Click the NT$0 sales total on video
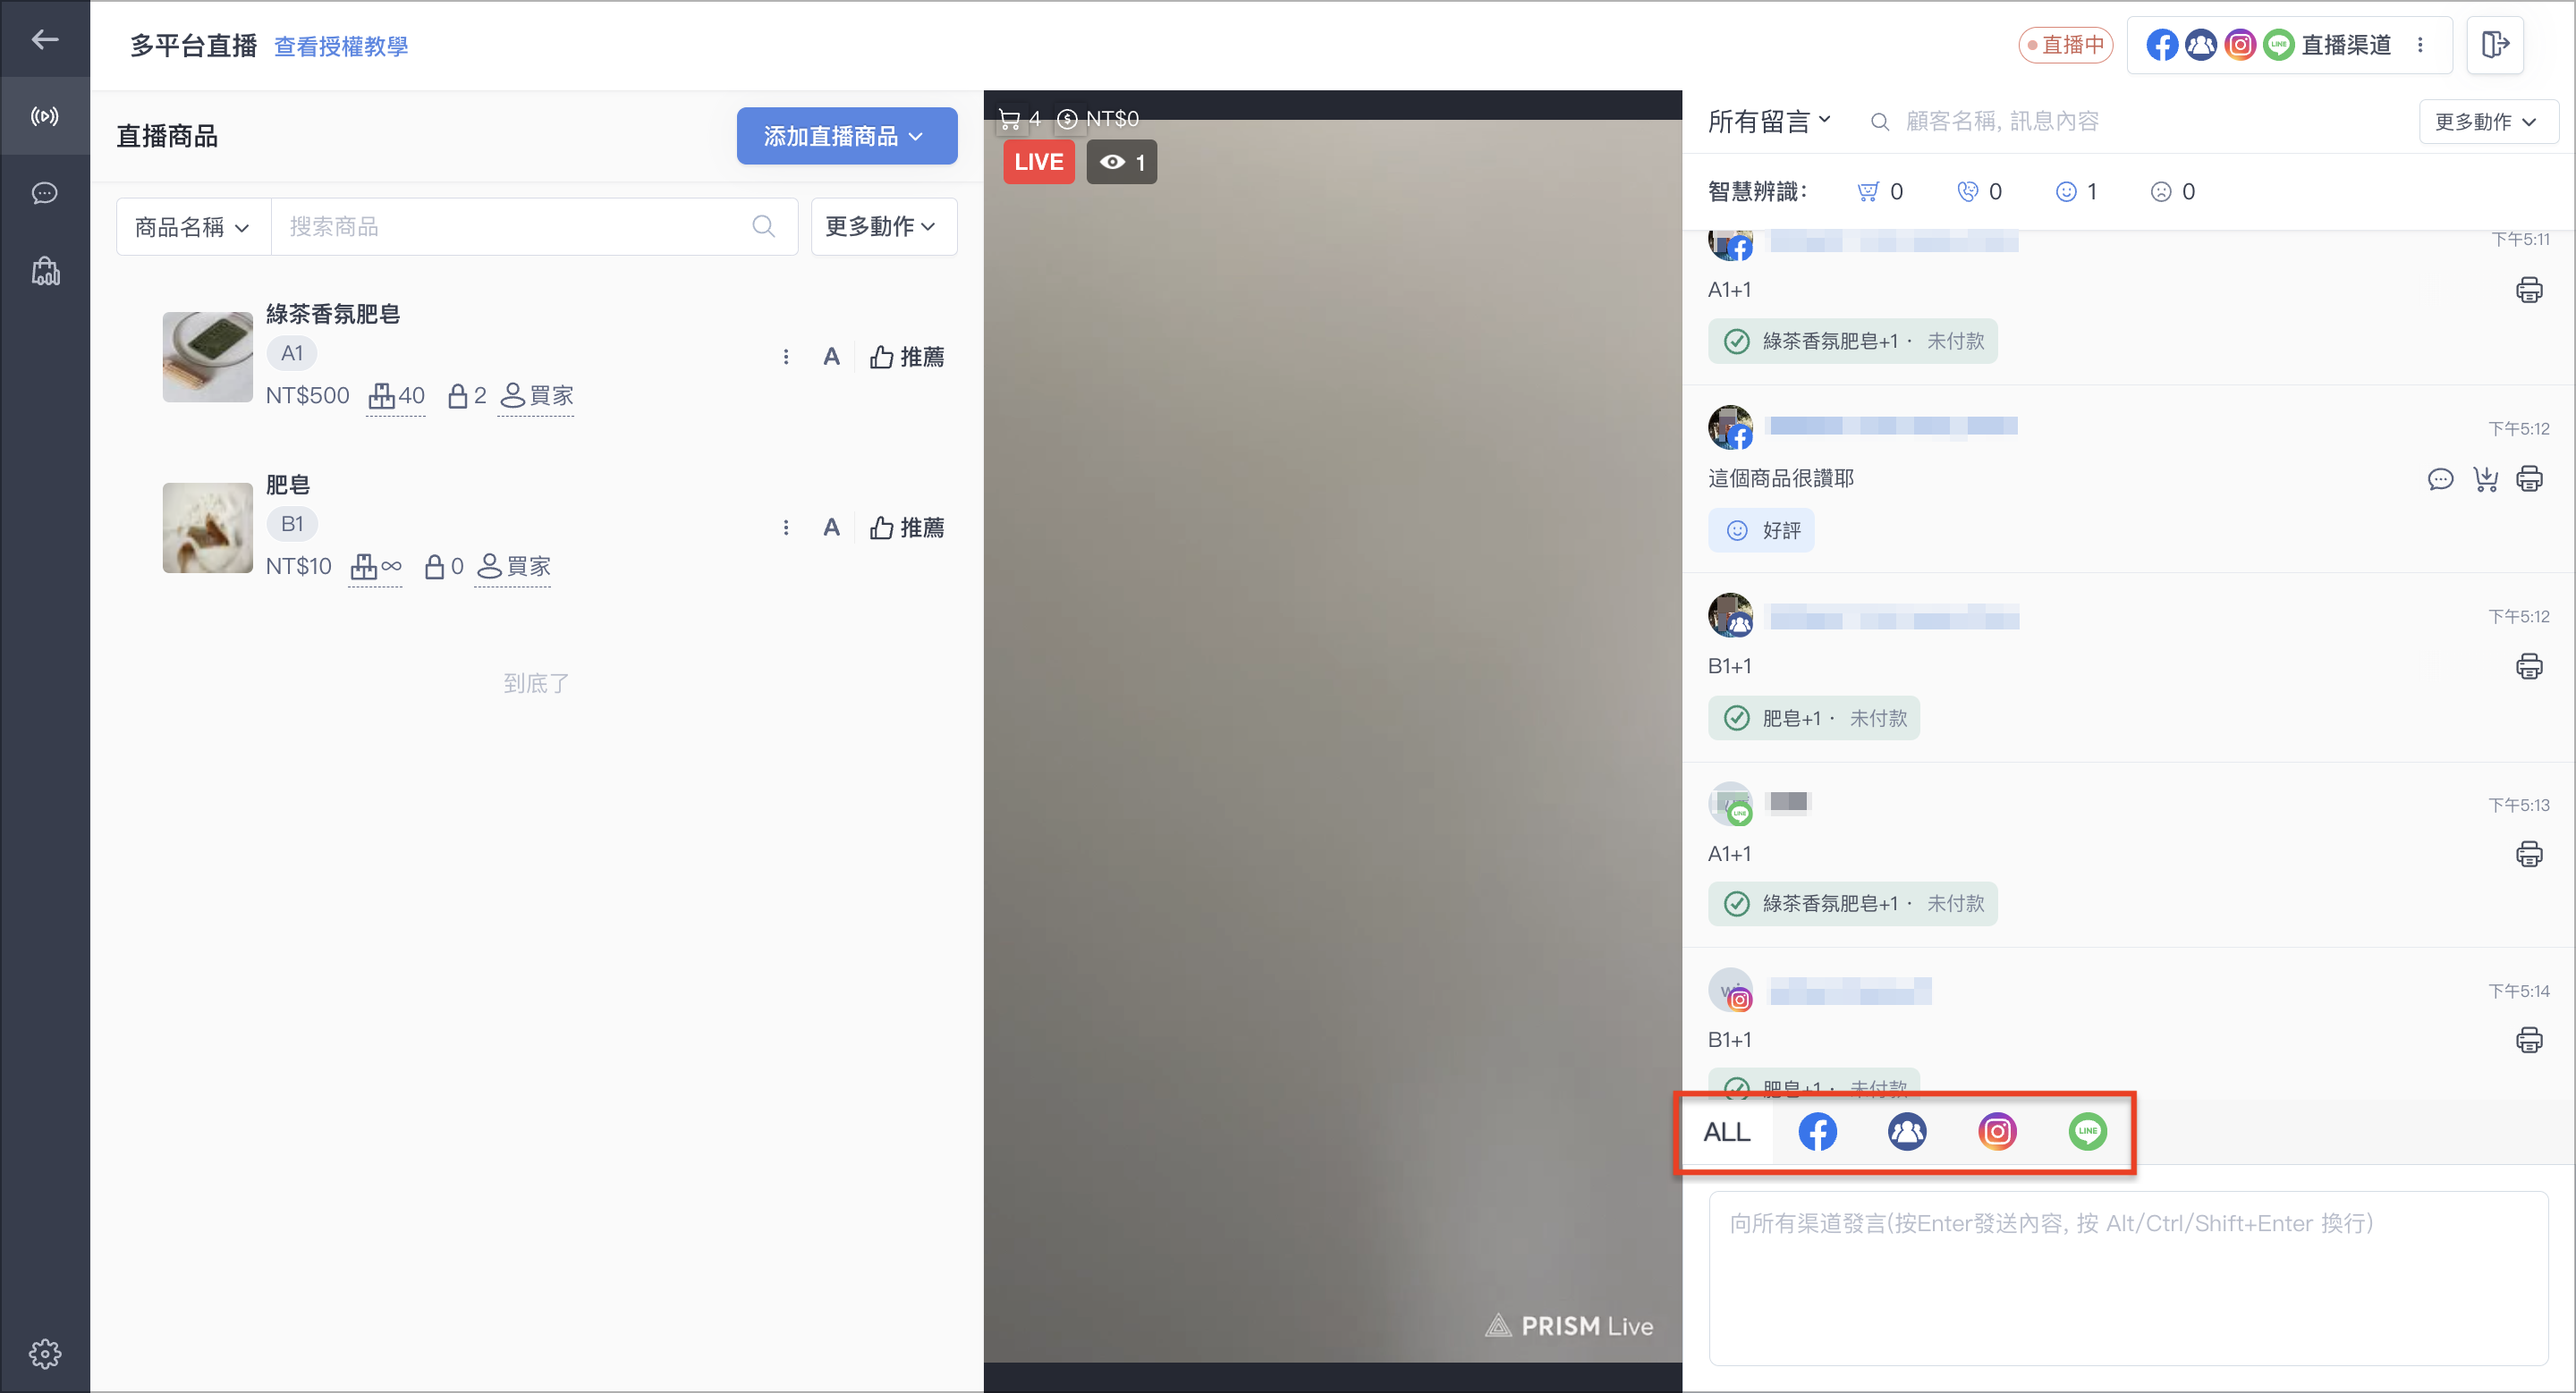2576x1393 pixels. (1099, 120)
